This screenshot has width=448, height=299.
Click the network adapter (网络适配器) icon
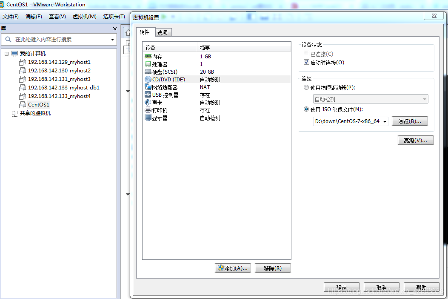tap(148, 87)
